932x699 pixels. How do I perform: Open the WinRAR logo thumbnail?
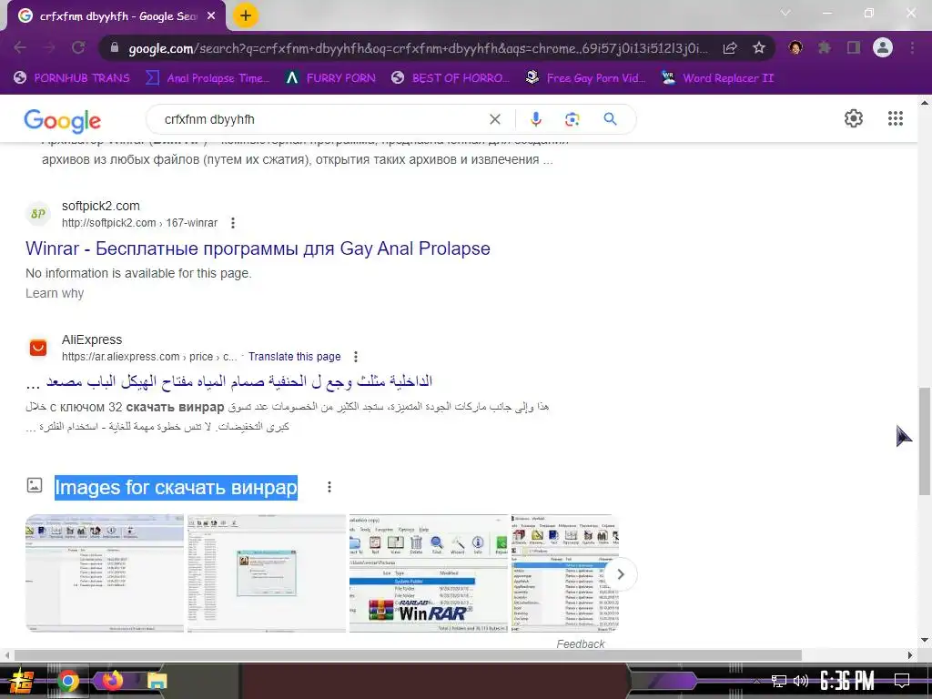pyautogui.click(x=429, y=573)
